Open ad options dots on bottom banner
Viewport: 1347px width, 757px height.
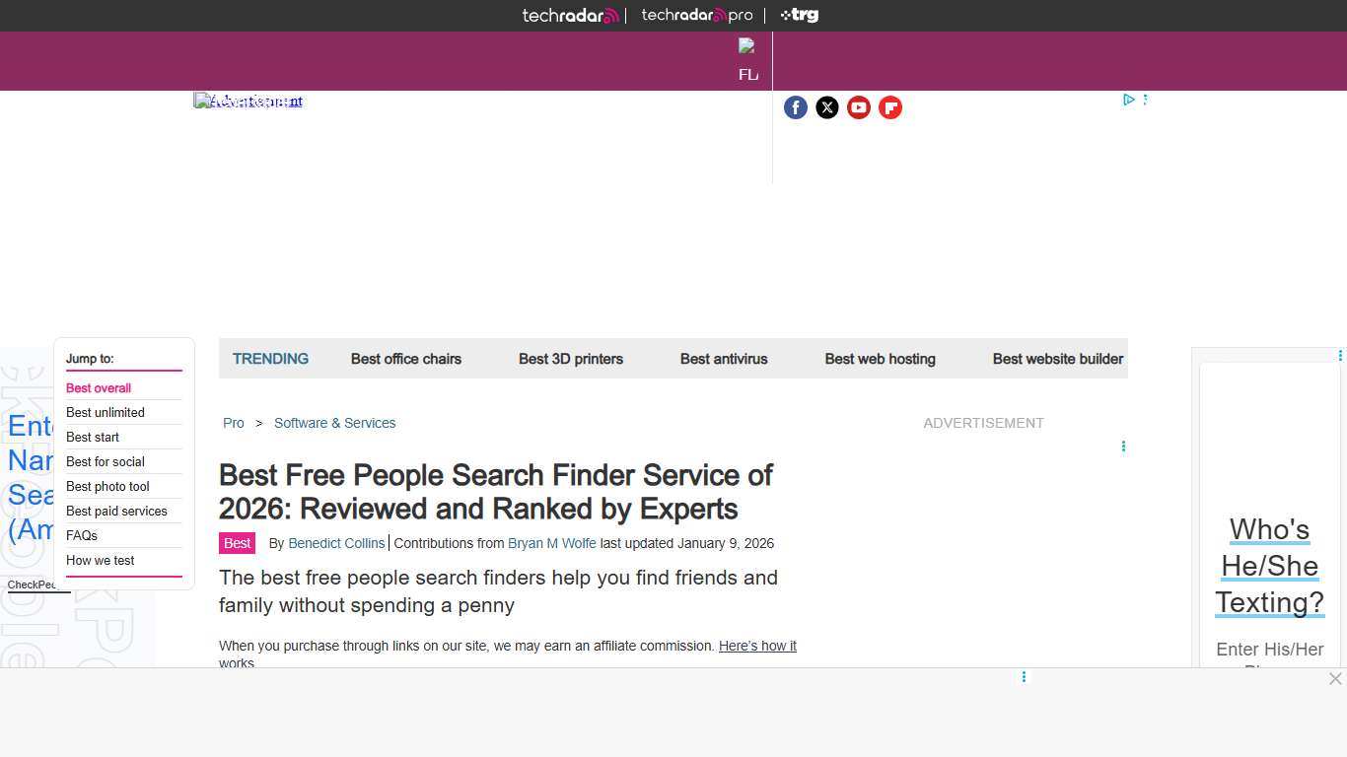tap(1024, 677)
